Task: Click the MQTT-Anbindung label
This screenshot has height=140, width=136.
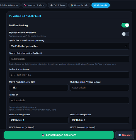Action: point(18,25)
